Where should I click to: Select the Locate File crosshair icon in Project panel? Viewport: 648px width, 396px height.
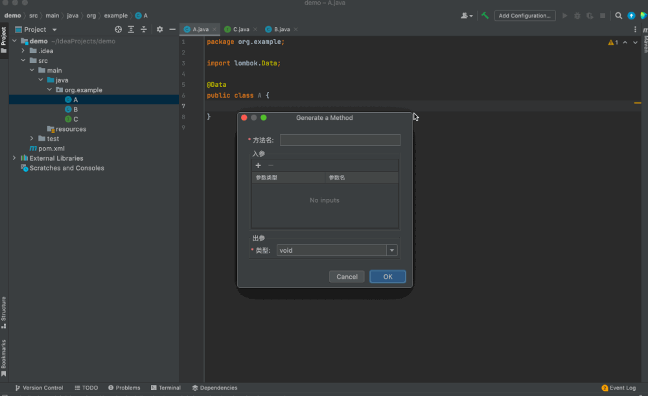click(119, 29)
